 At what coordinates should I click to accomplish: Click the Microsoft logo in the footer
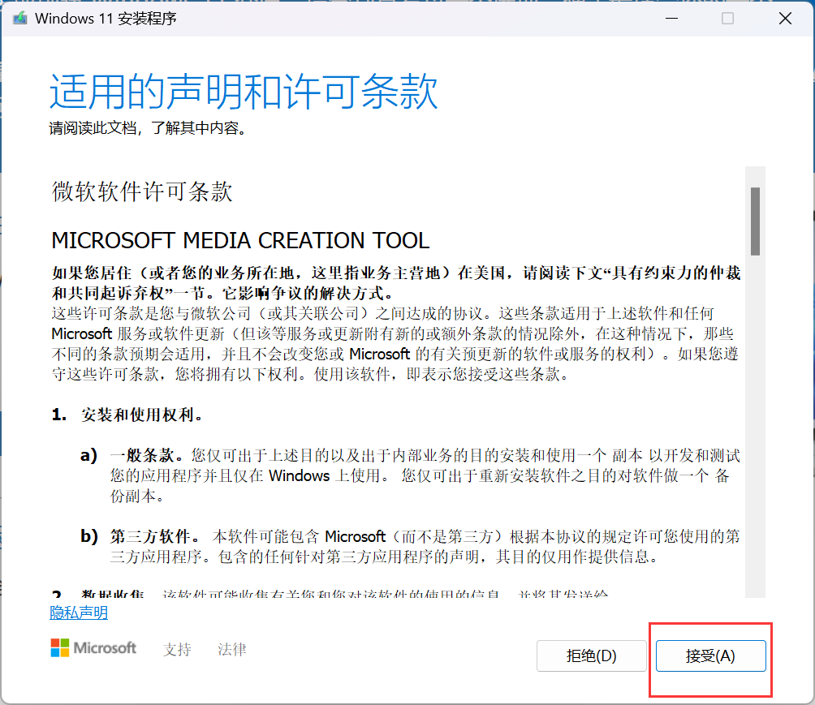[93, 648]
